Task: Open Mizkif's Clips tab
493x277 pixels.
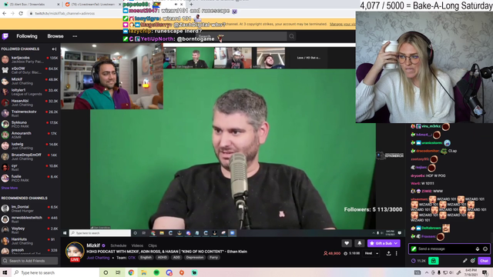Action: tap(153, 245)
